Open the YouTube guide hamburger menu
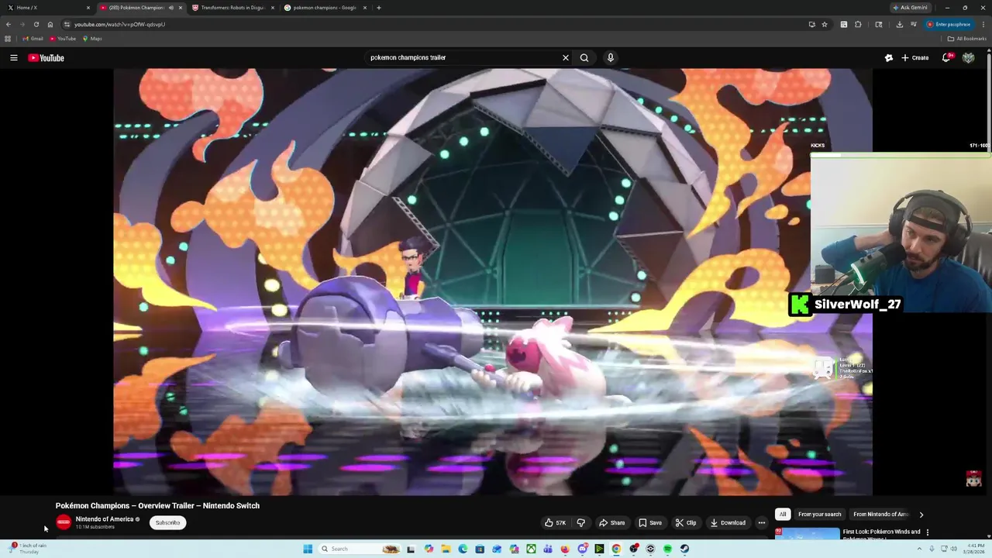992x558 pixels. tap(14, 57)
